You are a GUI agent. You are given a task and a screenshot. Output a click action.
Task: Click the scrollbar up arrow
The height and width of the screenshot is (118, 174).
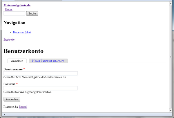click(171, 3)
